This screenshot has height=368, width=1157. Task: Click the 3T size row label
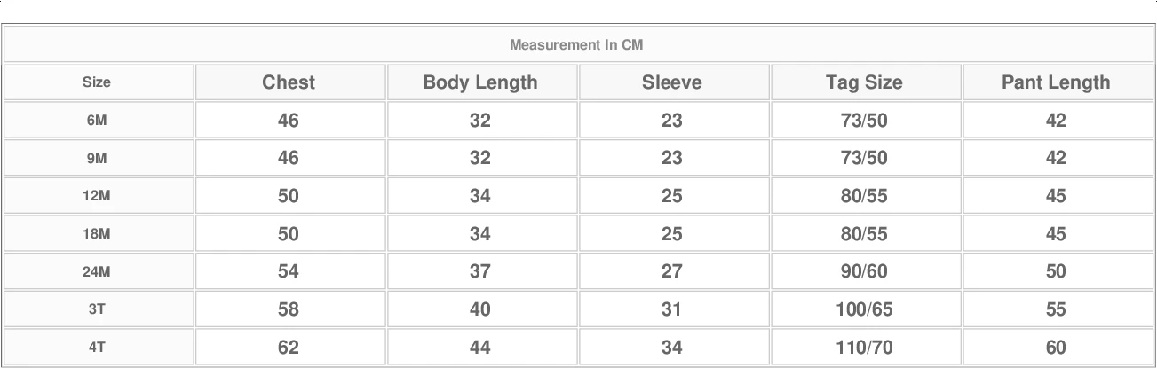coord(97,309)
